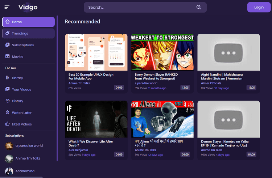Open Aimer Officials channel link
Image resolution: width=272 pixels, height=178 pixels.
pos(211,83)
